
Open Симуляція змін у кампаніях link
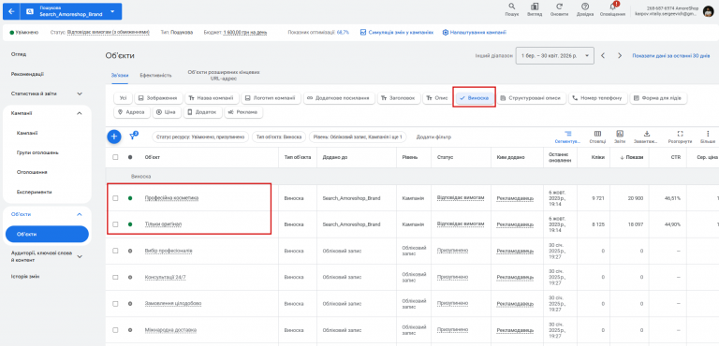397,33
